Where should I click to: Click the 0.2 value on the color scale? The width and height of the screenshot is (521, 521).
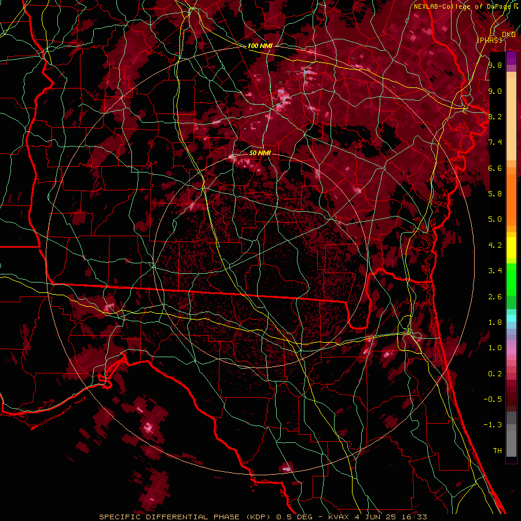pyautogui.click(x=495, y=374)
